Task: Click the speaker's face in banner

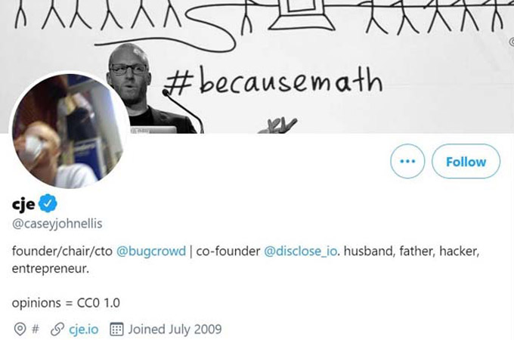Action: click(x=128, y=74)
